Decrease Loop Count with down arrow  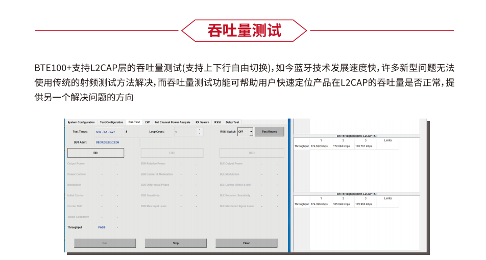(x=200, y=134)
